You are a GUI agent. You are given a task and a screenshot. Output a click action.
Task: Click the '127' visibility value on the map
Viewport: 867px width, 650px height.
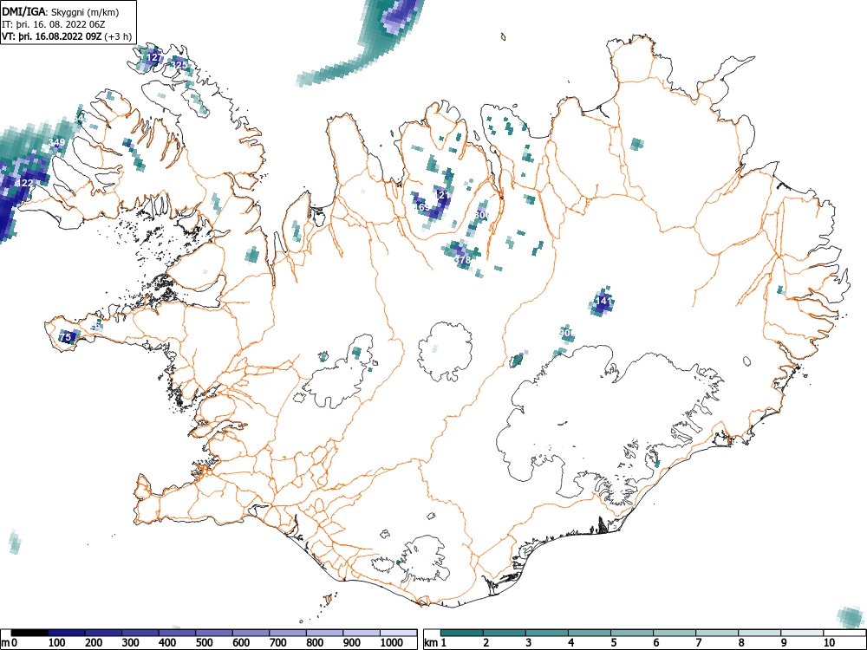154,57
